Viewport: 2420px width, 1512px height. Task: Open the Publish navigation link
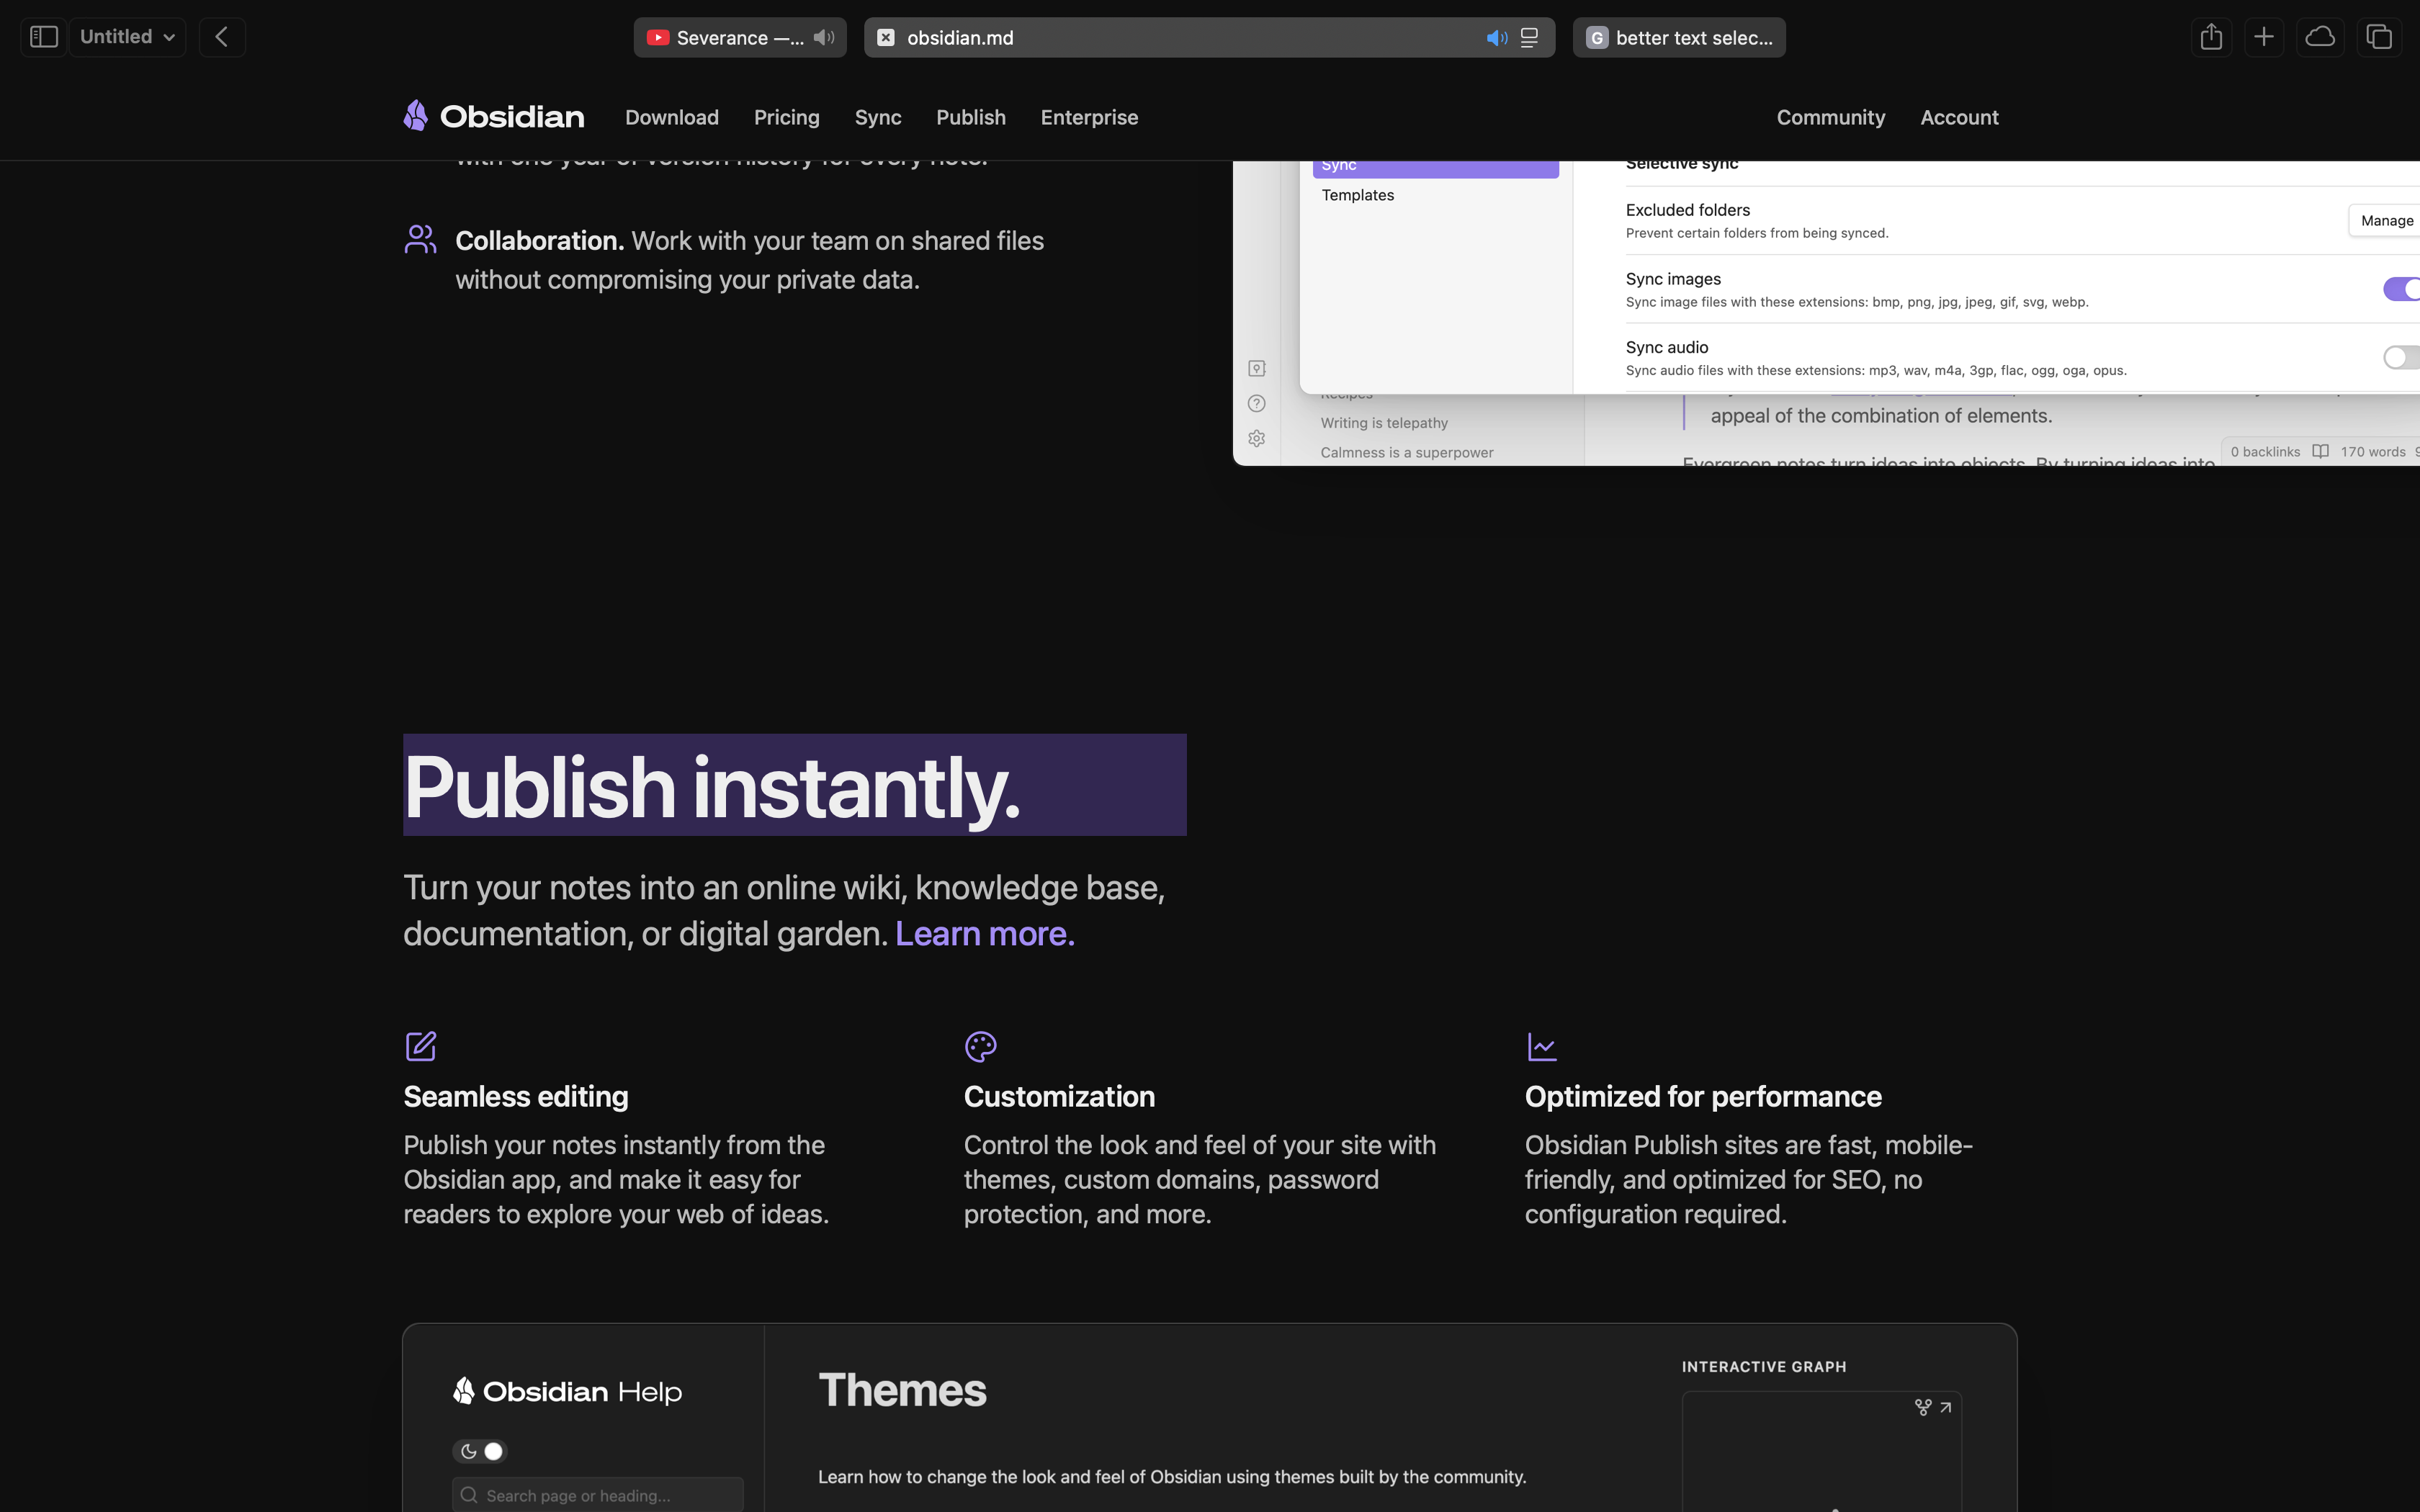(x=970, y=117)
